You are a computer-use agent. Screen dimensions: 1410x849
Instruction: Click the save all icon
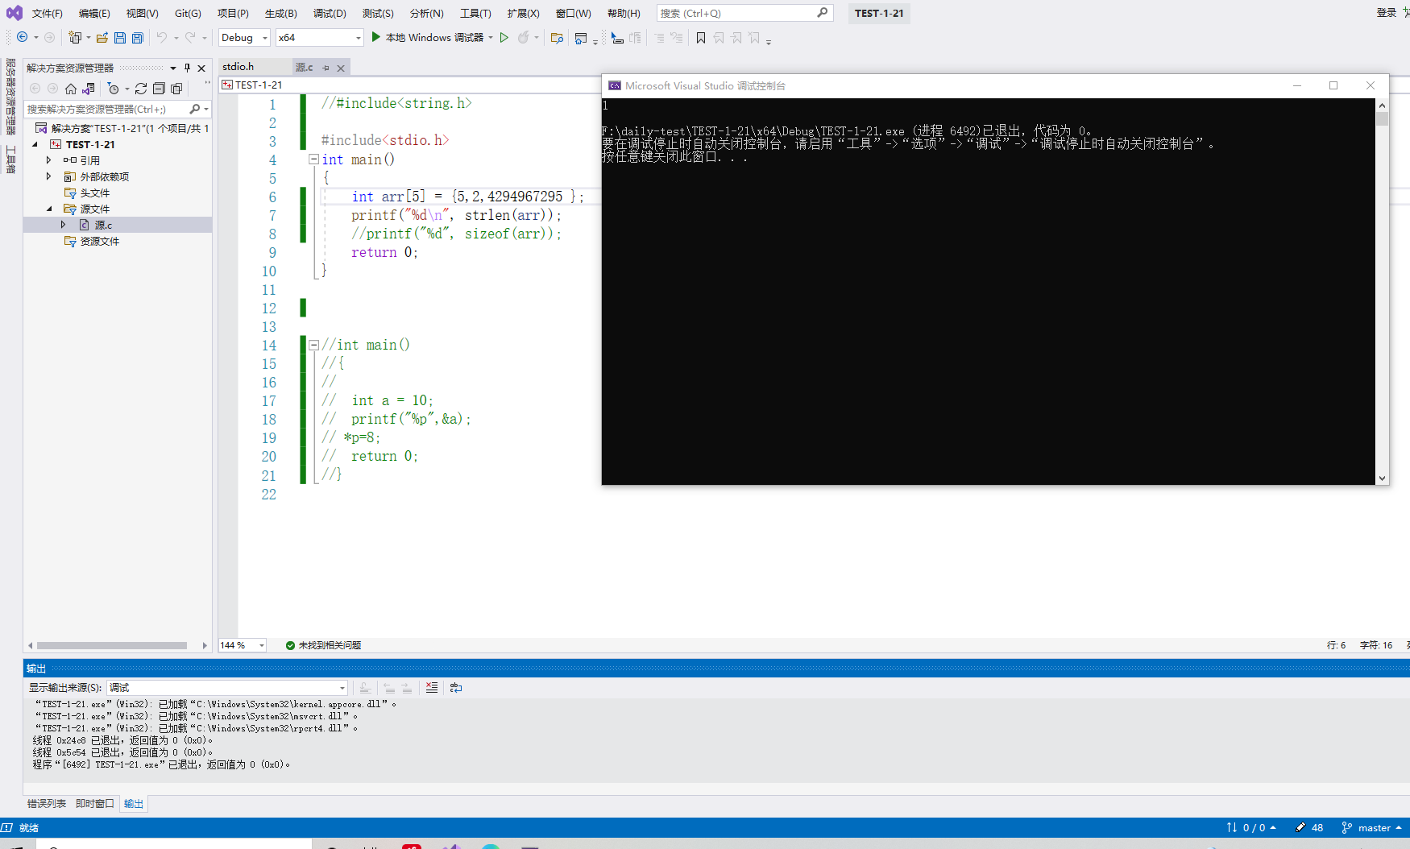[138, 37]
